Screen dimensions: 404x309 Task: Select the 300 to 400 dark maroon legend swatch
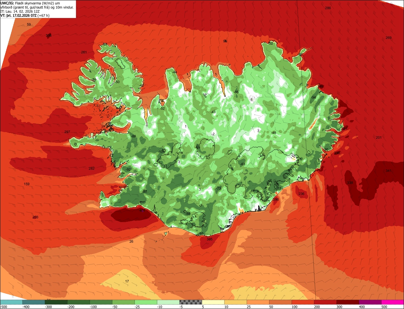348,302
